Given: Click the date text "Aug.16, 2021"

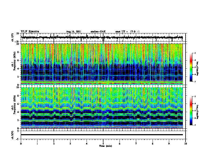Looking at the screenshot, I should coord(74,32).
